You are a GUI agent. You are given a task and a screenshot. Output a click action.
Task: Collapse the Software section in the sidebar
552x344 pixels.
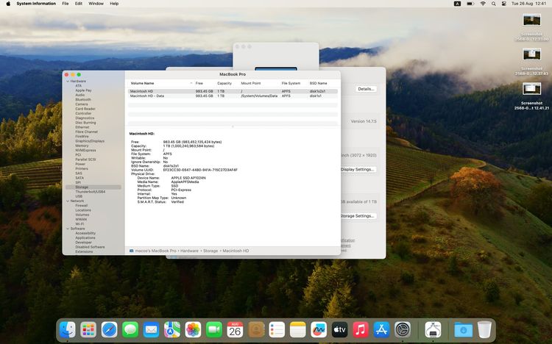[68, 229]
